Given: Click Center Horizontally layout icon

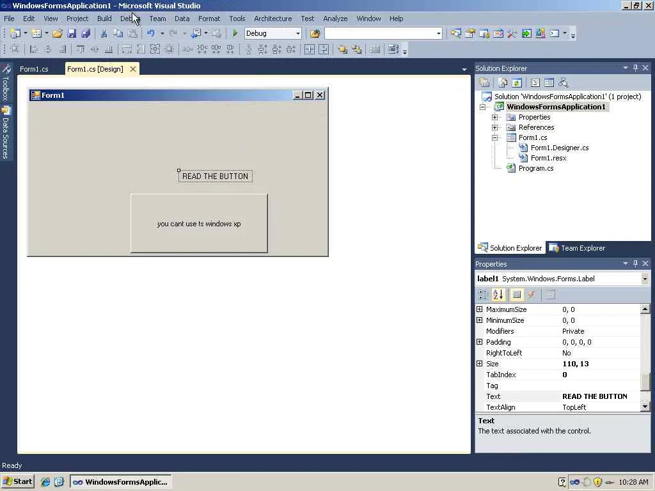Looking at the screenshot, I should [309, 50].
